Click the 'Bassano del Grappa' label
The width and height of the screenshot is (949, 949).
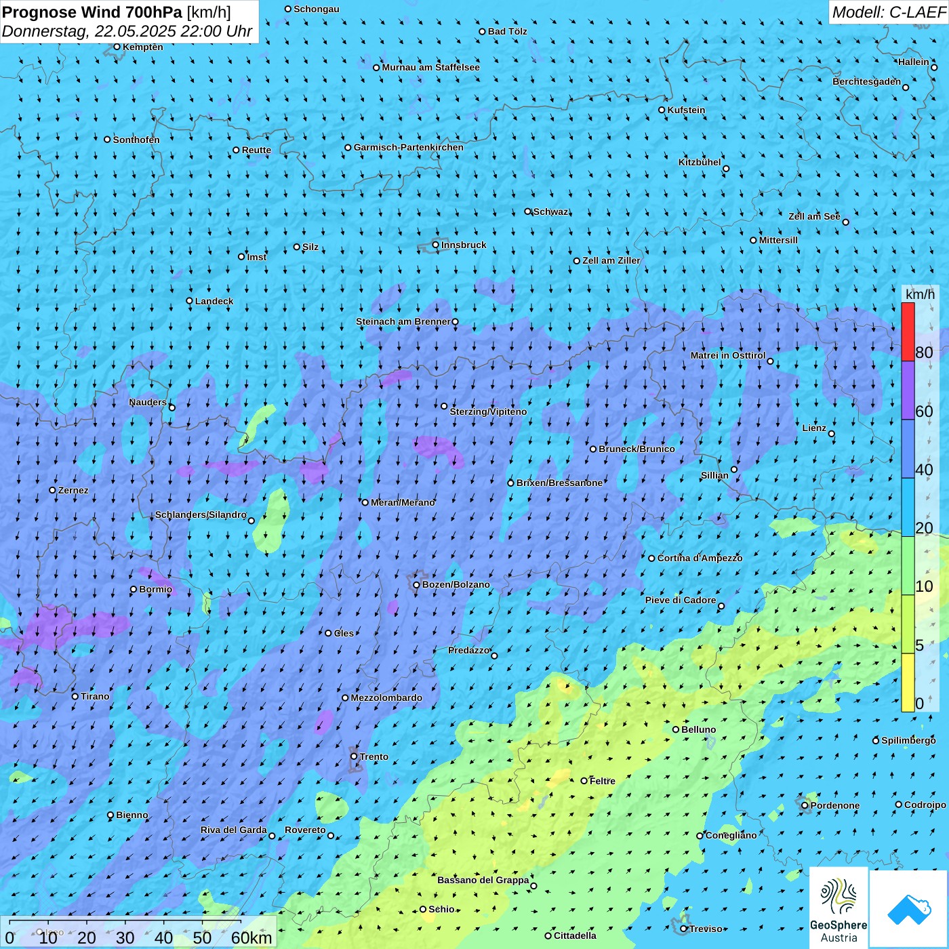(x=483, y=880)
